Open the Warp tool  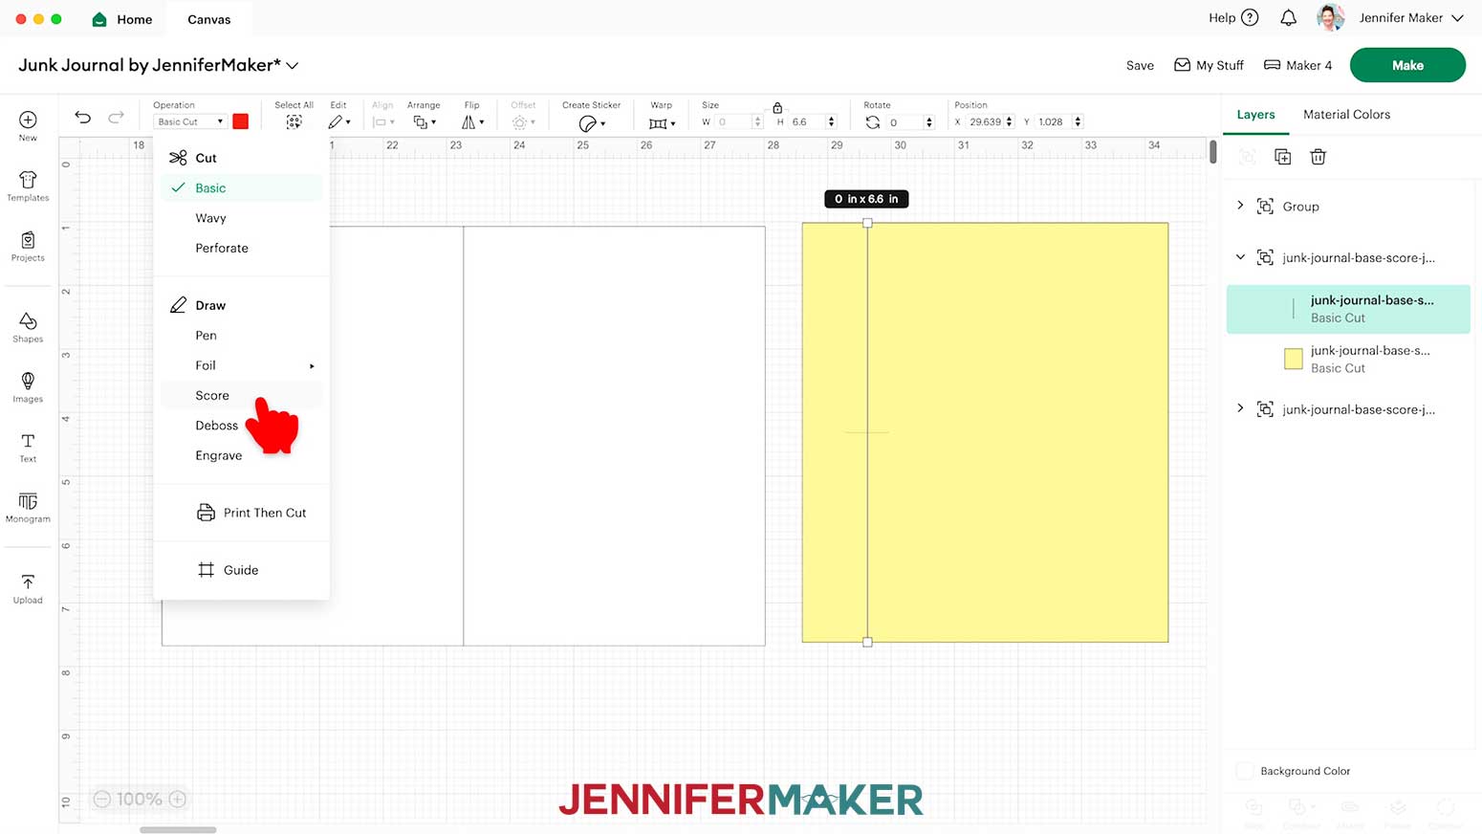click(662, 123)
